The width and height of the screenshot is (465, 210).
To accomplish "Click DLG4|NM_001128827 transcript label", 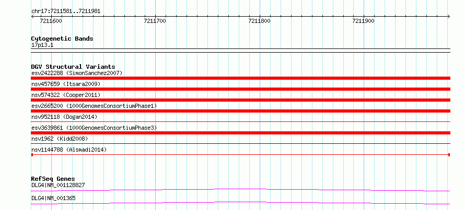I will (58, 185).
